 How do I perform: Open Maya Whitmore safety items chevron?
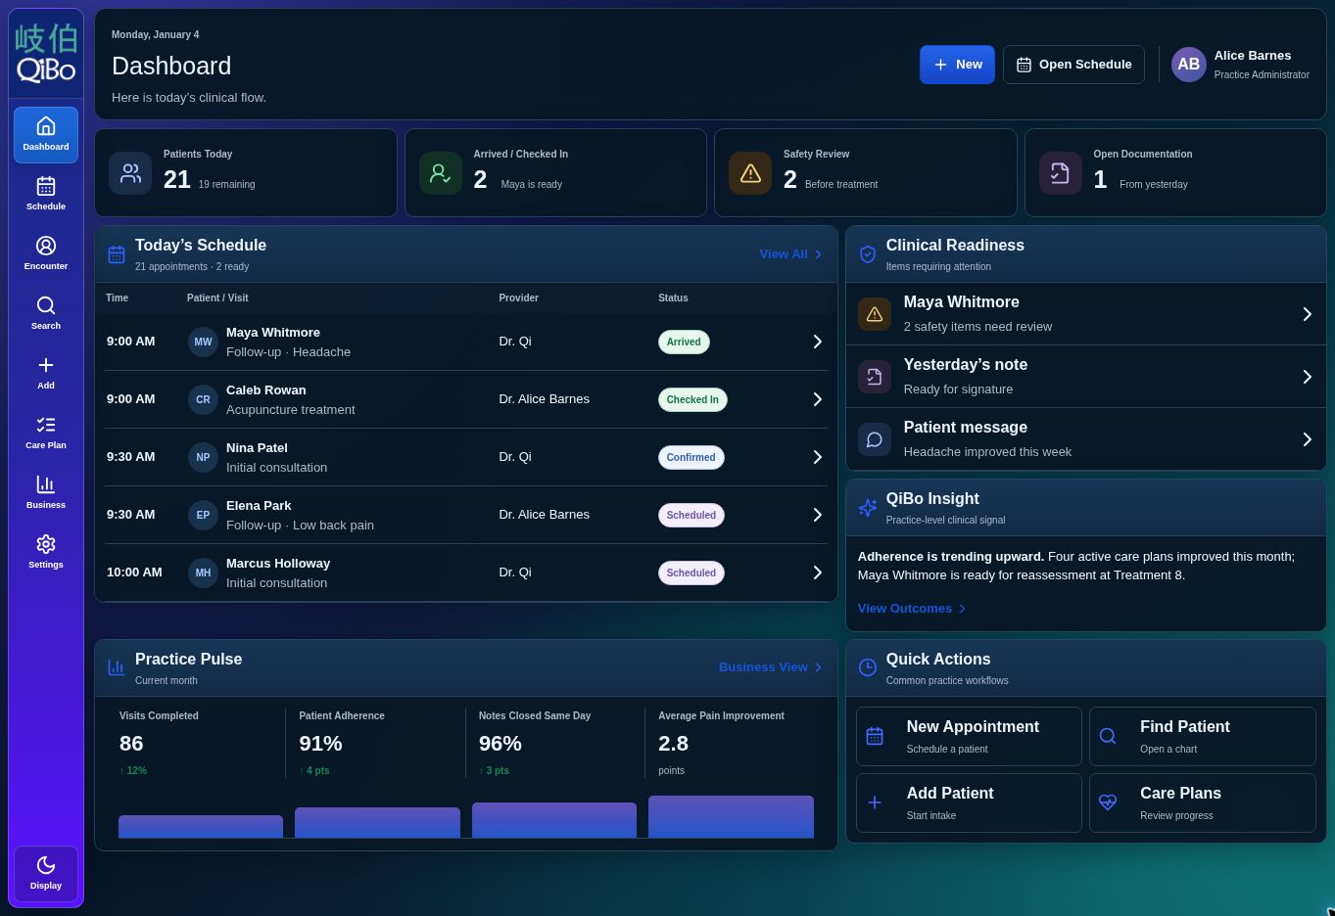pos(1307,314)
